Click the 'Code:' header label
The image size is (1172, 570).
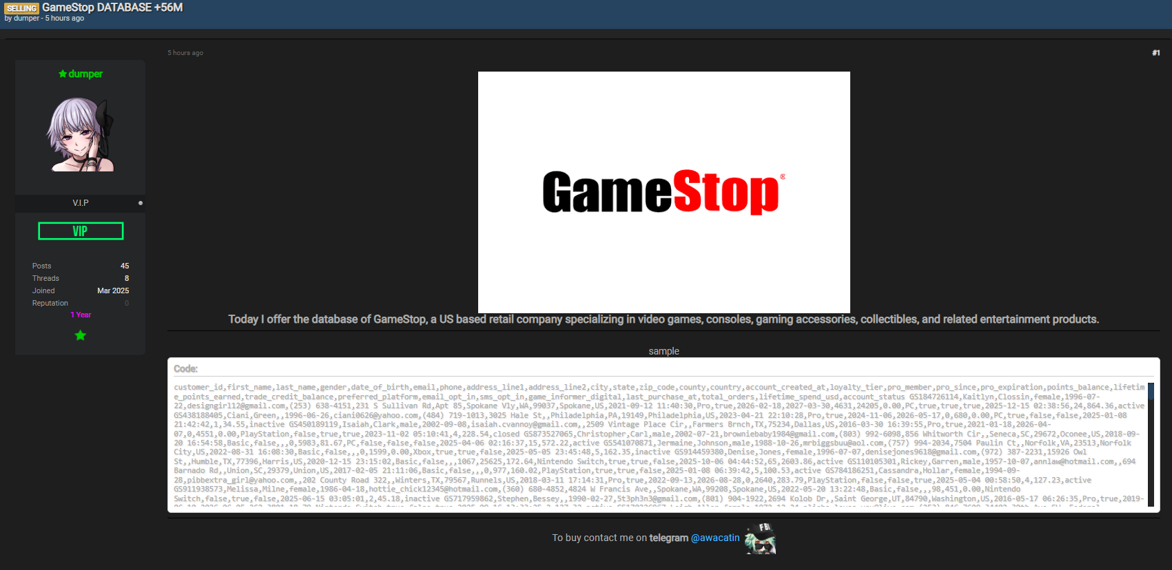click(x=186, y=369)
